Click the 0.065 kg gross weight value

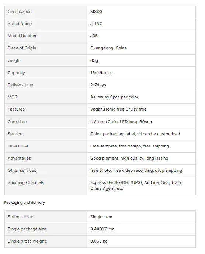[x=99, y=241]
